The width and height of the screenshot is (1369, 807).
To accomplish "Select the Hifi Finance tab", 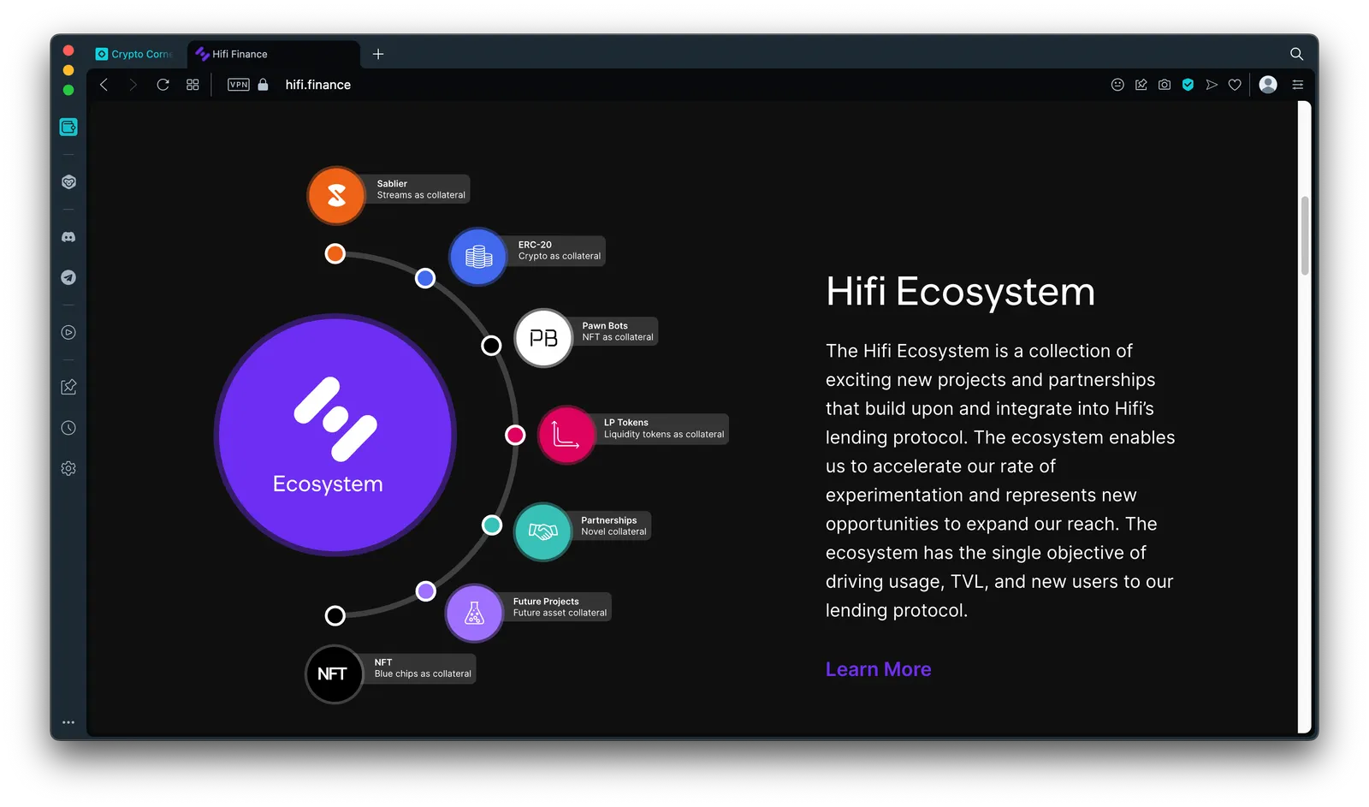I will (x=274, y=54).
